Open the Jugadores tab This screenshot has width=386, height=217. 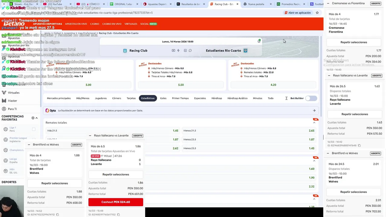101,98
